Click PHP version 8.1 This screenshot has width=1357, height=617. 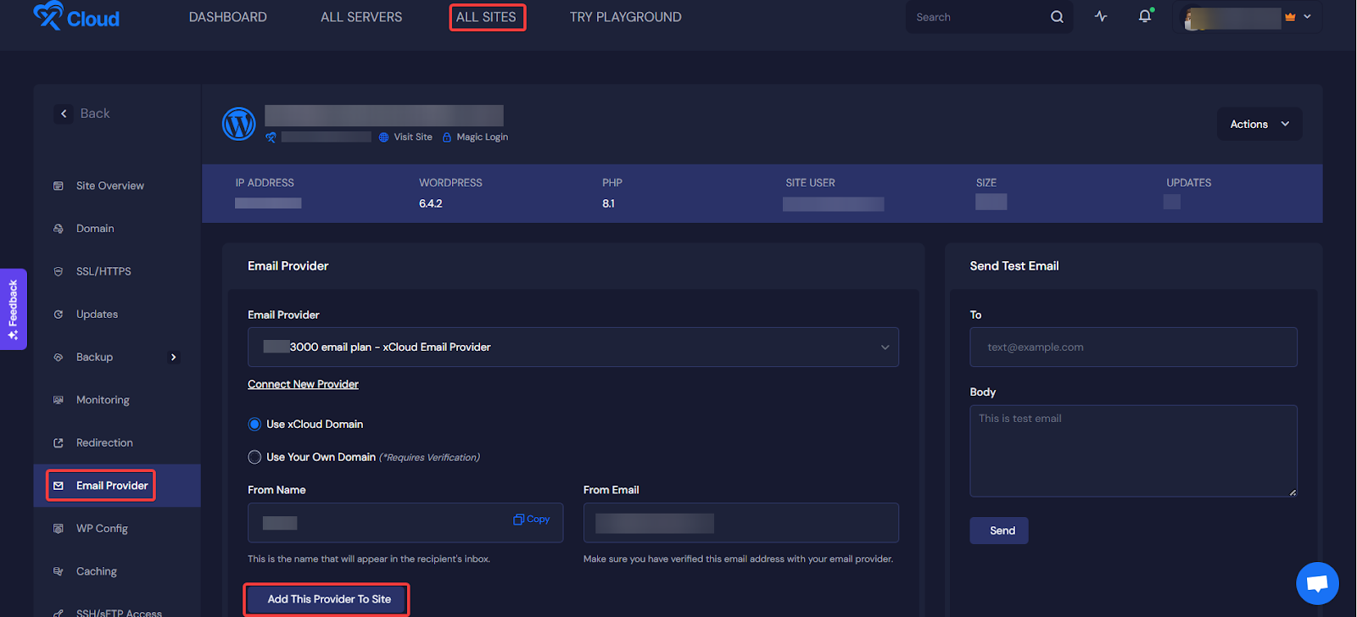(x=609, y=204)
